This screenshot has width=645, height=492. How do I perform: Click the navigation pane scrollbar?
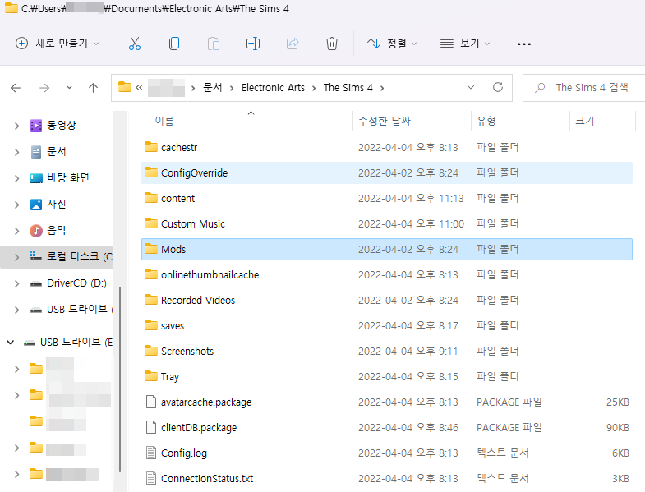[x=120, y=379]
